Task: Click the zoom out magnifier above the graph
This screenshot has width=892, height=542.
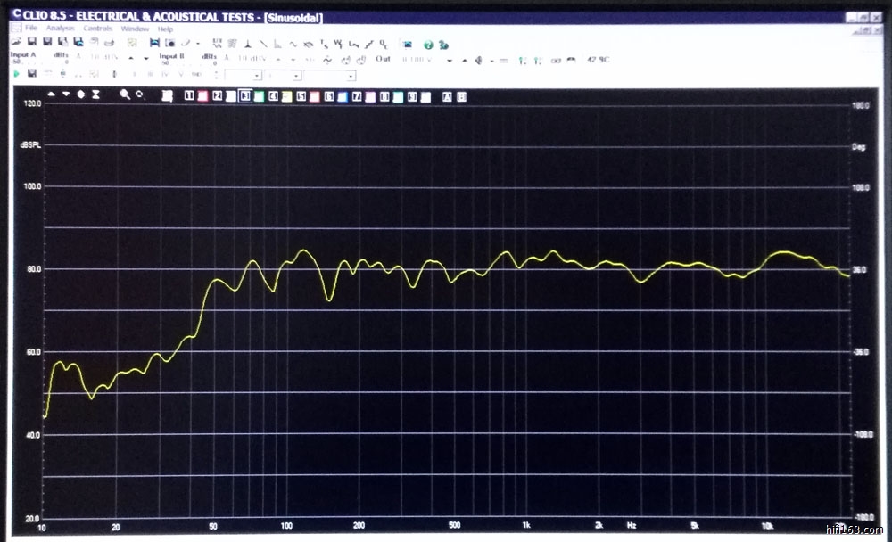Action: point(139,94)
